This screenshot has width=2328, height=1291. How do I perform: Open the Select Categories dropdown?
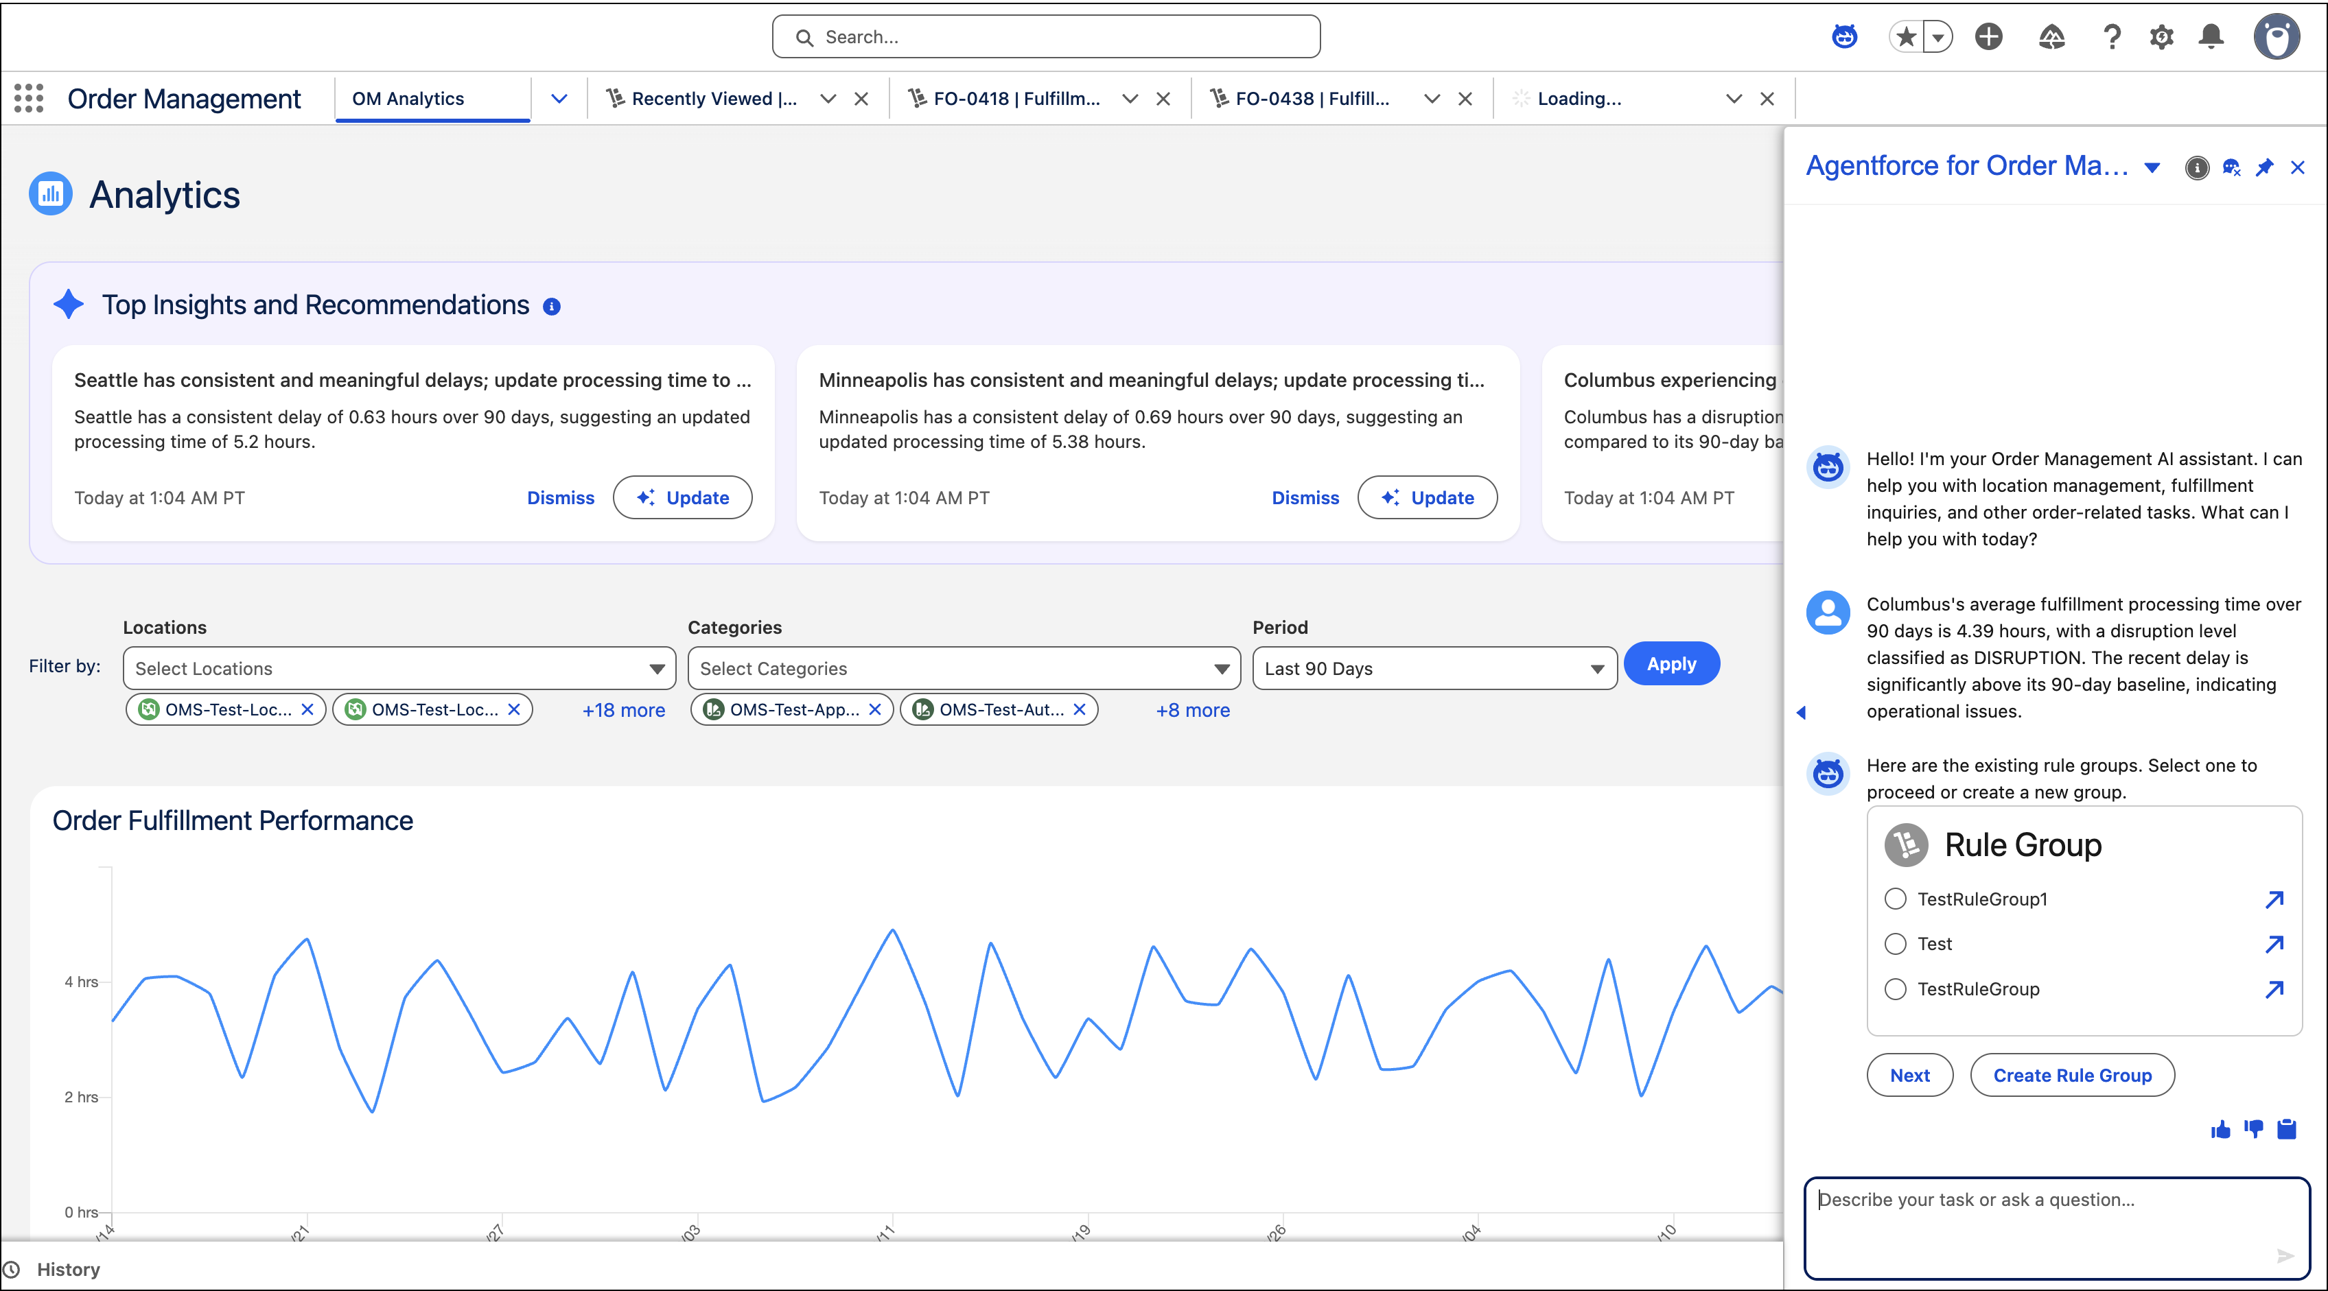point(964,669)
